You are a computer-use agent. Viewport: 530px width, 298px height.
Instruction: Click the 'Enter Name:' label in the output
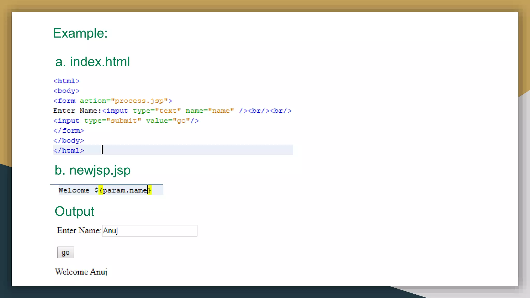click(x=79, y=230)
